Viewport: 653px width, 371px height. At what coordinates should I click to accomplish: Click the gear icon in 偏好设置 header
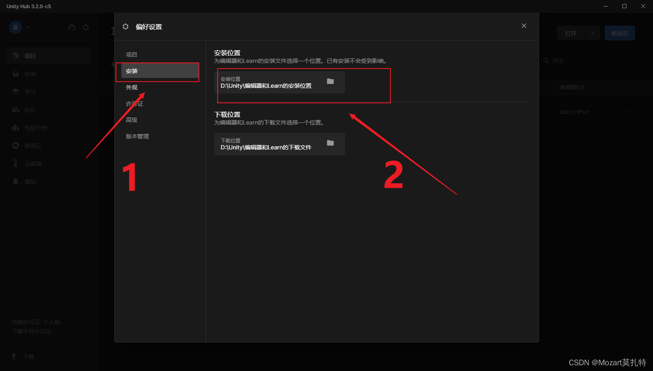point(125,27)
